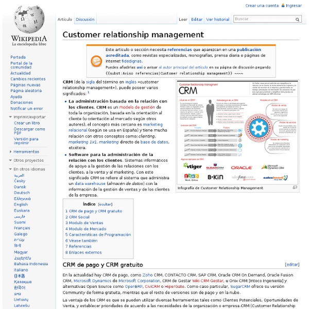This screenshot has width=309, height=309.
Task: Open the sigla link in intro
Action: tap(90, 82)
